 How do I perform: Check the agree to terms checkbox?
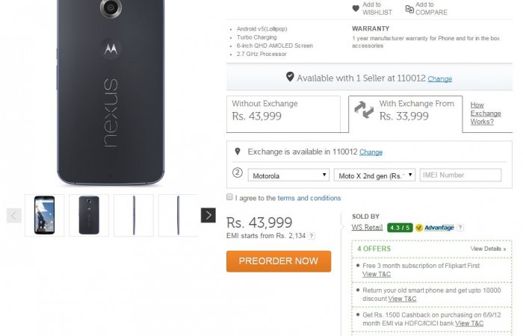coord(230,198)
